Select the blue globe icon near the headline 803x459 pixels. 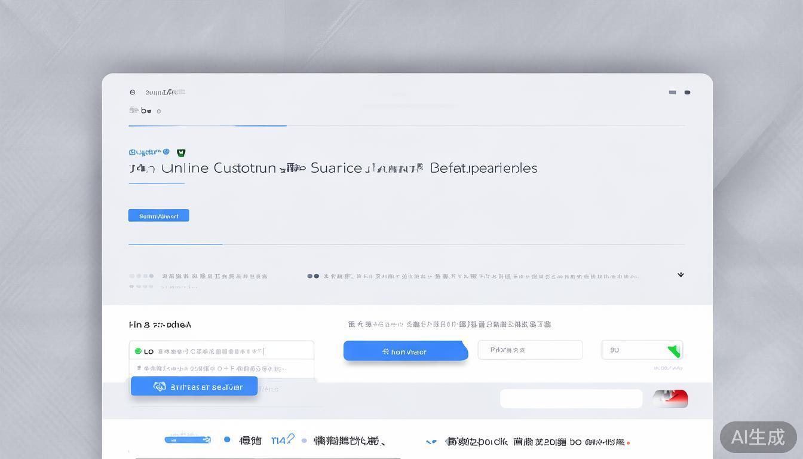click(166, 152)
